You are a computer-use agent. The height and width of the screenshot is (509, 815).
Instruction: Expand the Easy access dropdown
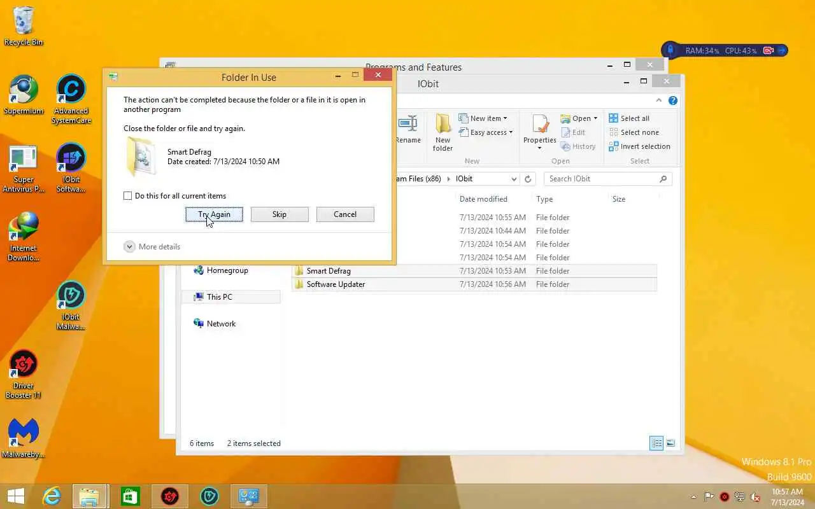[485, 132]
